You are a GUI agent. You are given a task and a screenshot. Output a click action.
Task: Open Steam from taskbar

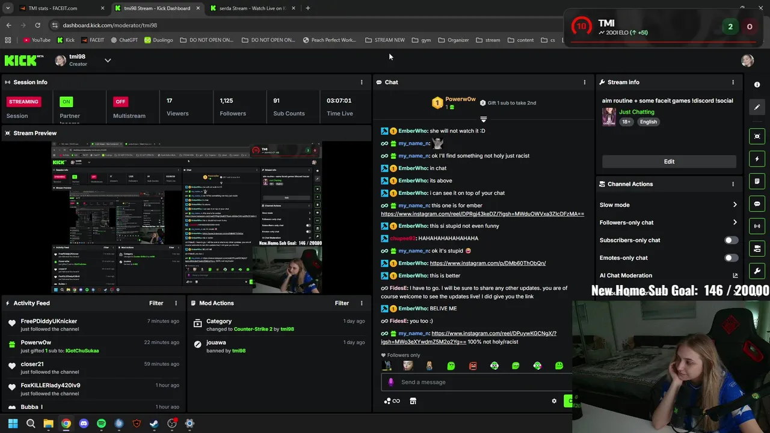tap(154, 424)
